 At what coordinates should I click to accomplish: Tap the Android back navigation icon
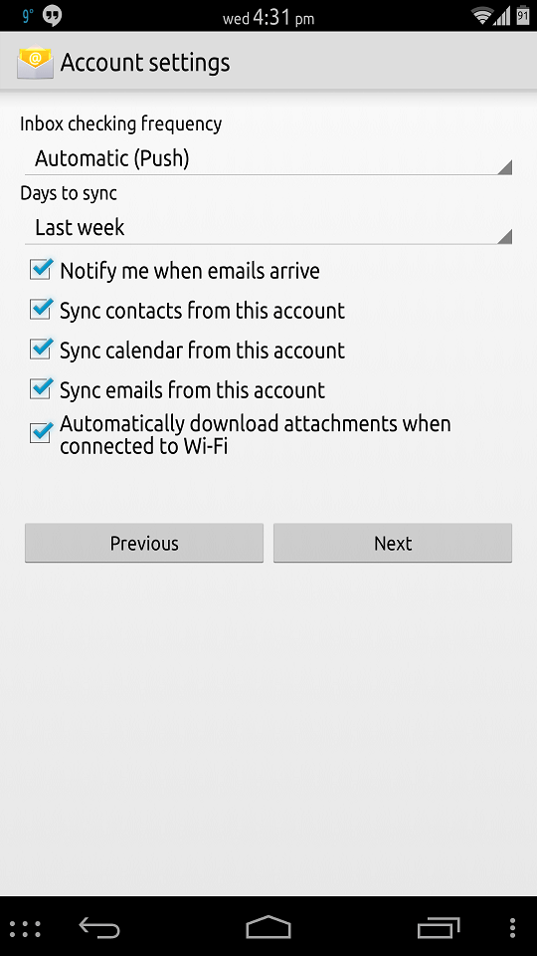click(99, 928)
